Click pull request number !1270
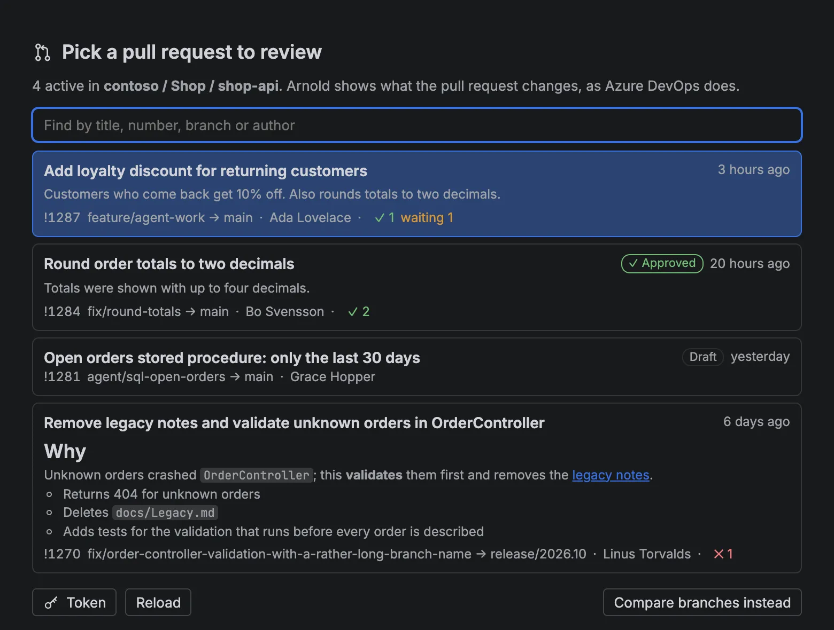 pos(62,554)
